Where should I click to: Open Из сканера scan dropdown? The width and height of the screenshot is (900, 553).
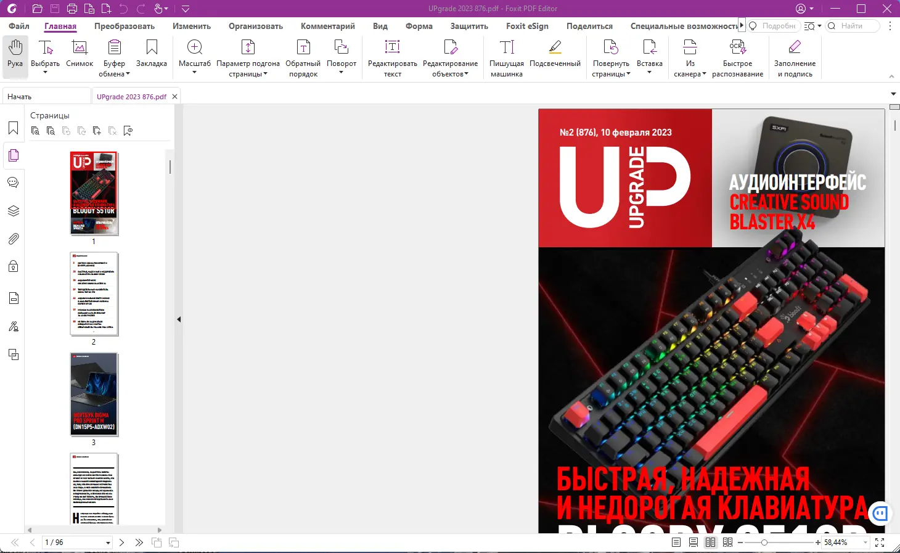[x=704, y=75]
